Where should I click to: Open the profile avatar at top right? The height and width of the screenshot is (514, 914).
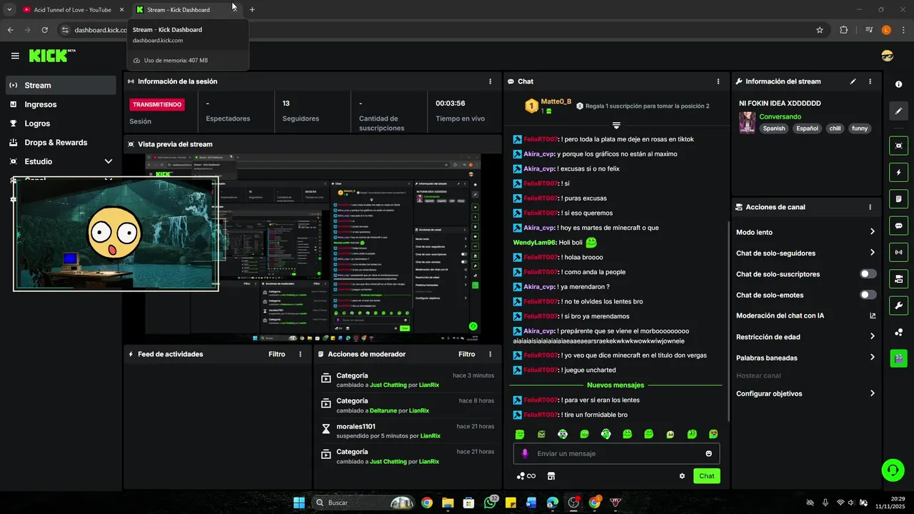coord(888,56)
